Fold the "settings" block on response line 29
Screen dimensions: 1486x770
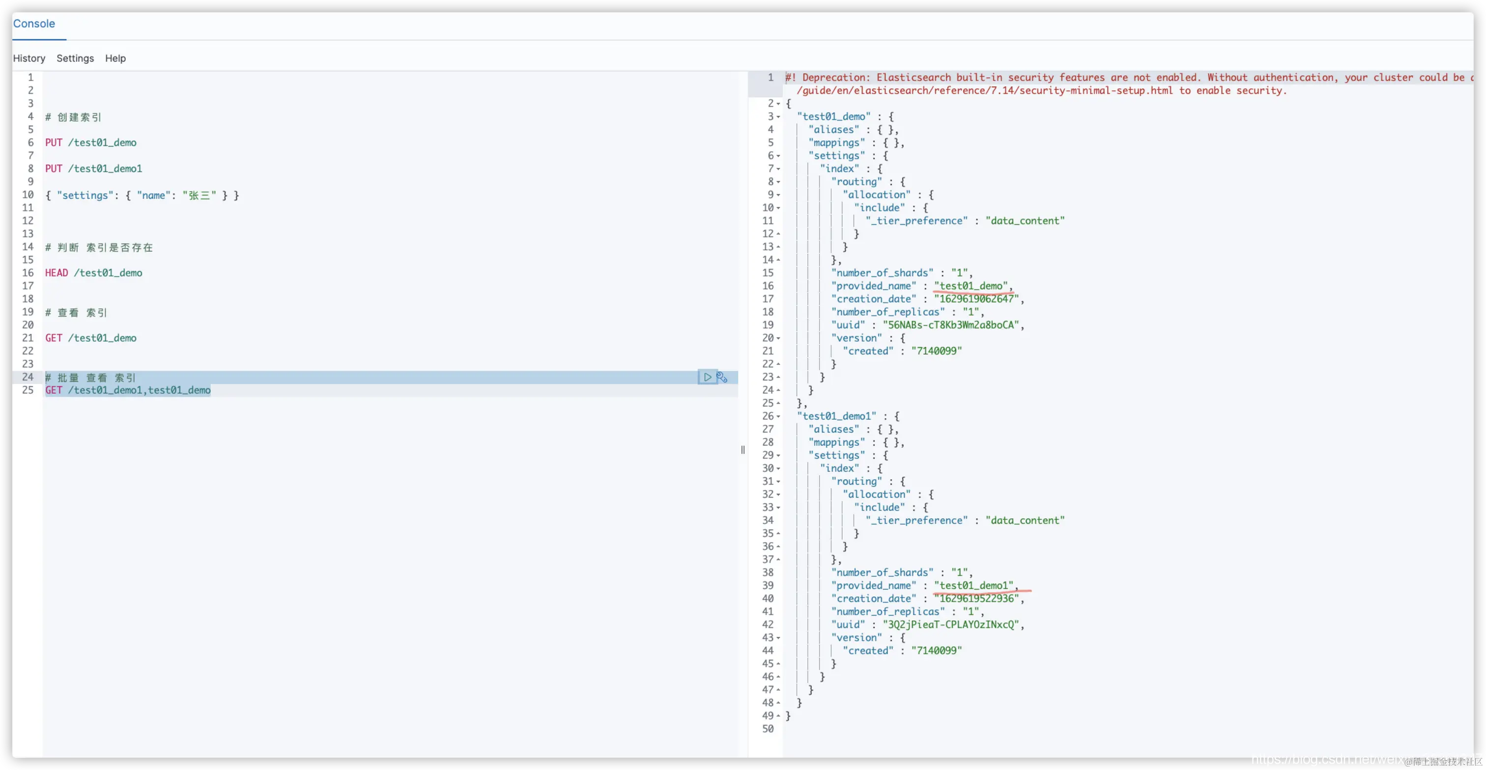pyautogui.click(x=778, y=456)
